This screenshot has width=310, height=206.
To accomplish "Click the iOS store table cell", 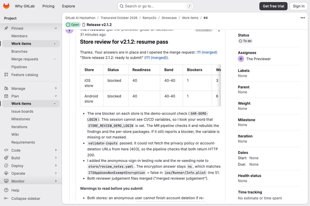I will 92,83.
